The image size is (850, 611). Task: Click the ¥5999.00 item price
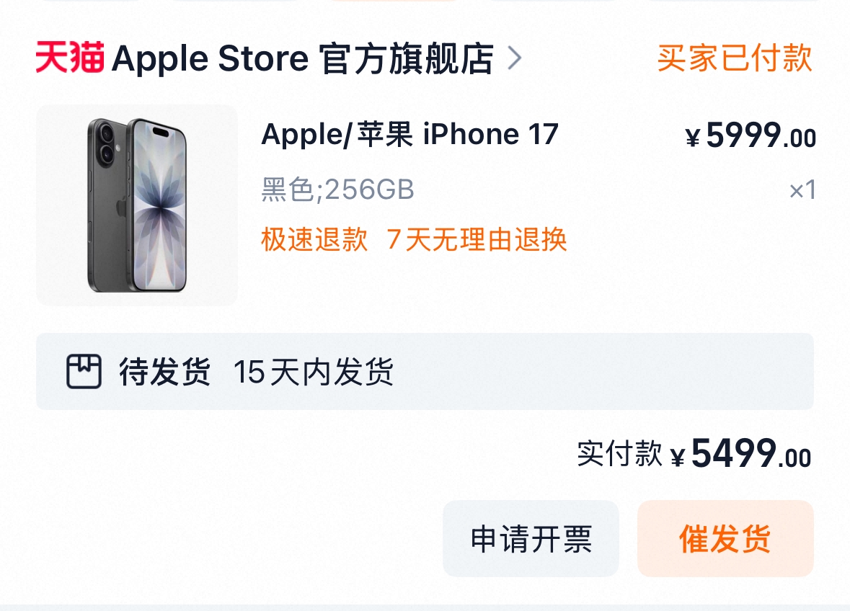pyautogui.click(x=751, y=135)
